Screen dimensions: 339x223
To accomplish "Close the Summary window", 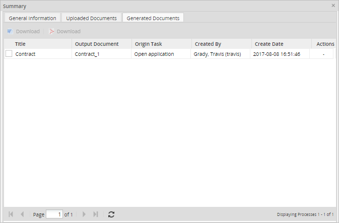I will click(x=333, y=6).
